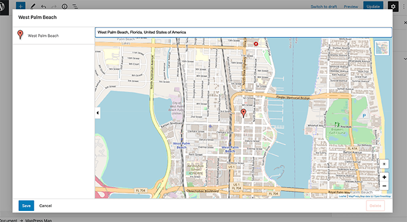Image resolution: width=407 pixels, height=222 pixels.
Task: Click the Leaflet attribution link
Action: coord(342,196)
